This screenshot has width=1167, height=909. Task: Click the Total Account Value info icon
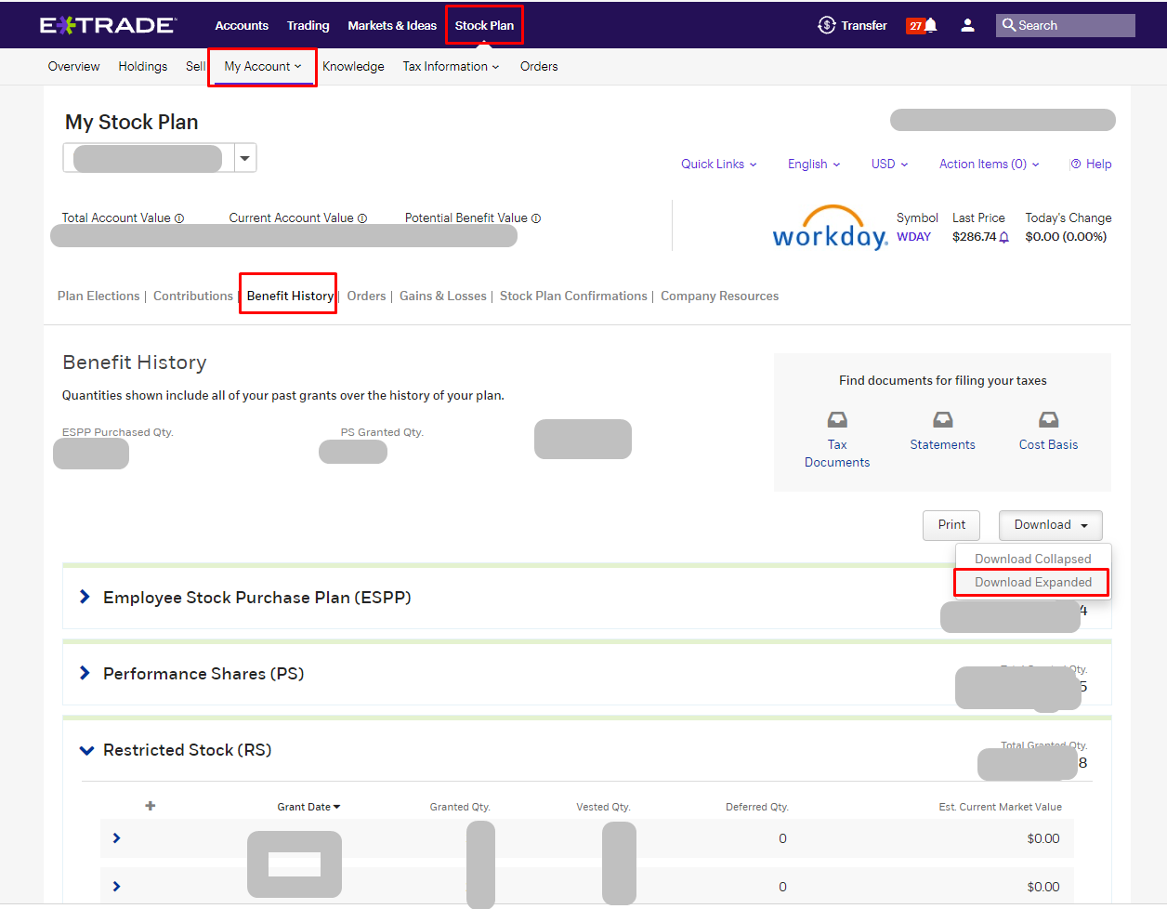179,218
